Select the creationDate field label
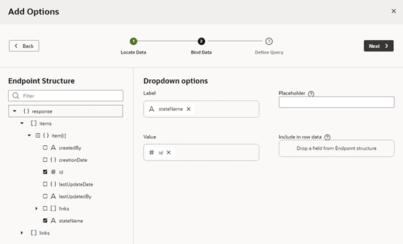Screen dimensions: 403x244 click(73, 160)
